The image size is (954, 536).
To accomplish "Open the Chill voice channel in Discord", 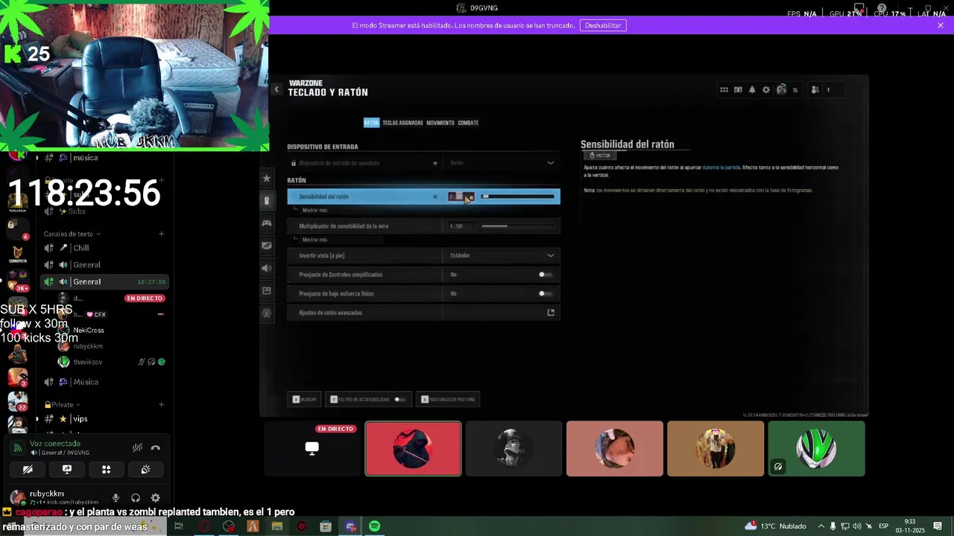I will coord(104,248).
